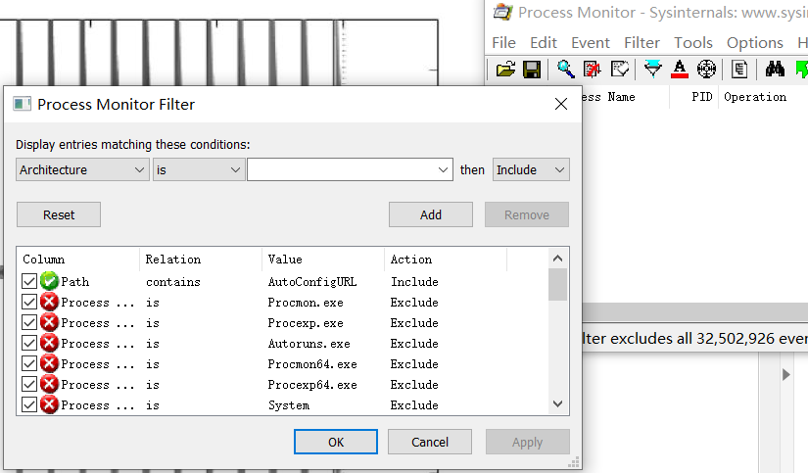This screenshot has height=473, width=808.
Task: Select the 'AutoConfigURL' value cell
Action: coord(312,282)
